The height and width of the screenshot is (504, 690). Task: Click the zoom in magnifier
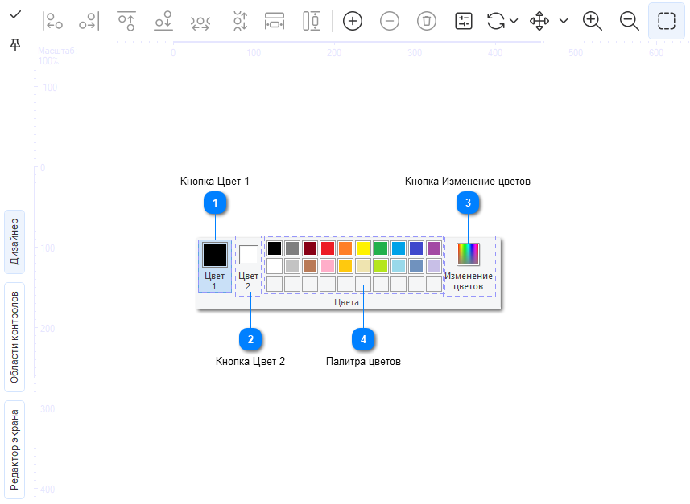coord(593,21)
